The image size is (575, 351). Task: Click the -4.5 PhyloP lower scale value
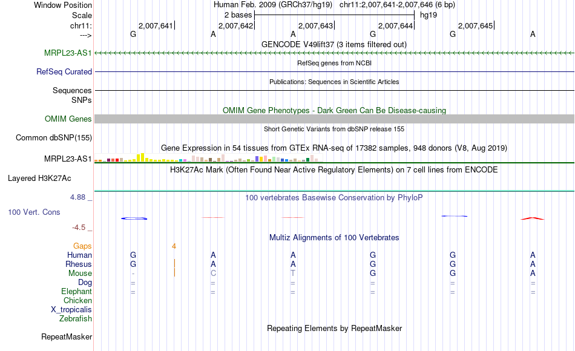[x=79, y=228]
